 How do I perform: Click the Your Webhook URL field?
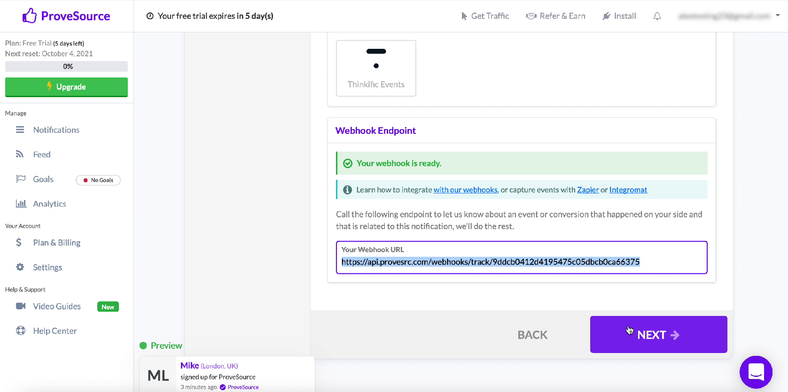pos(522,257)
